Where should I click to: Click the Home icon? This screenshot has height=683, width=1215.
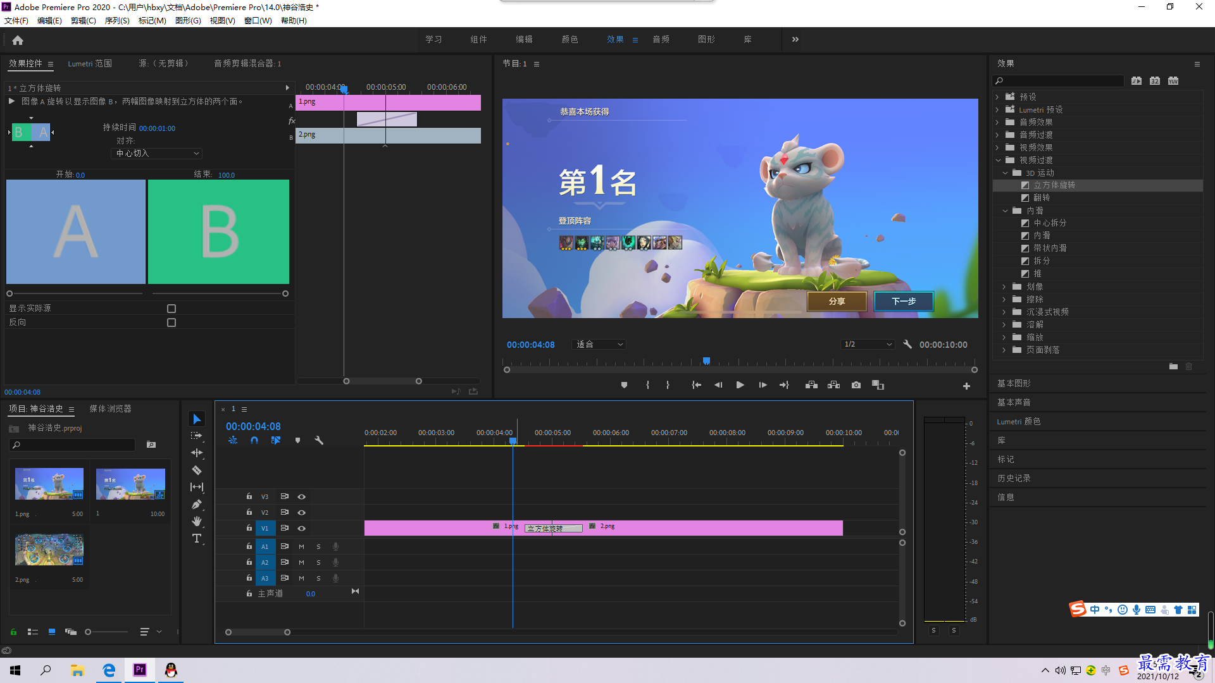(18, 40)
